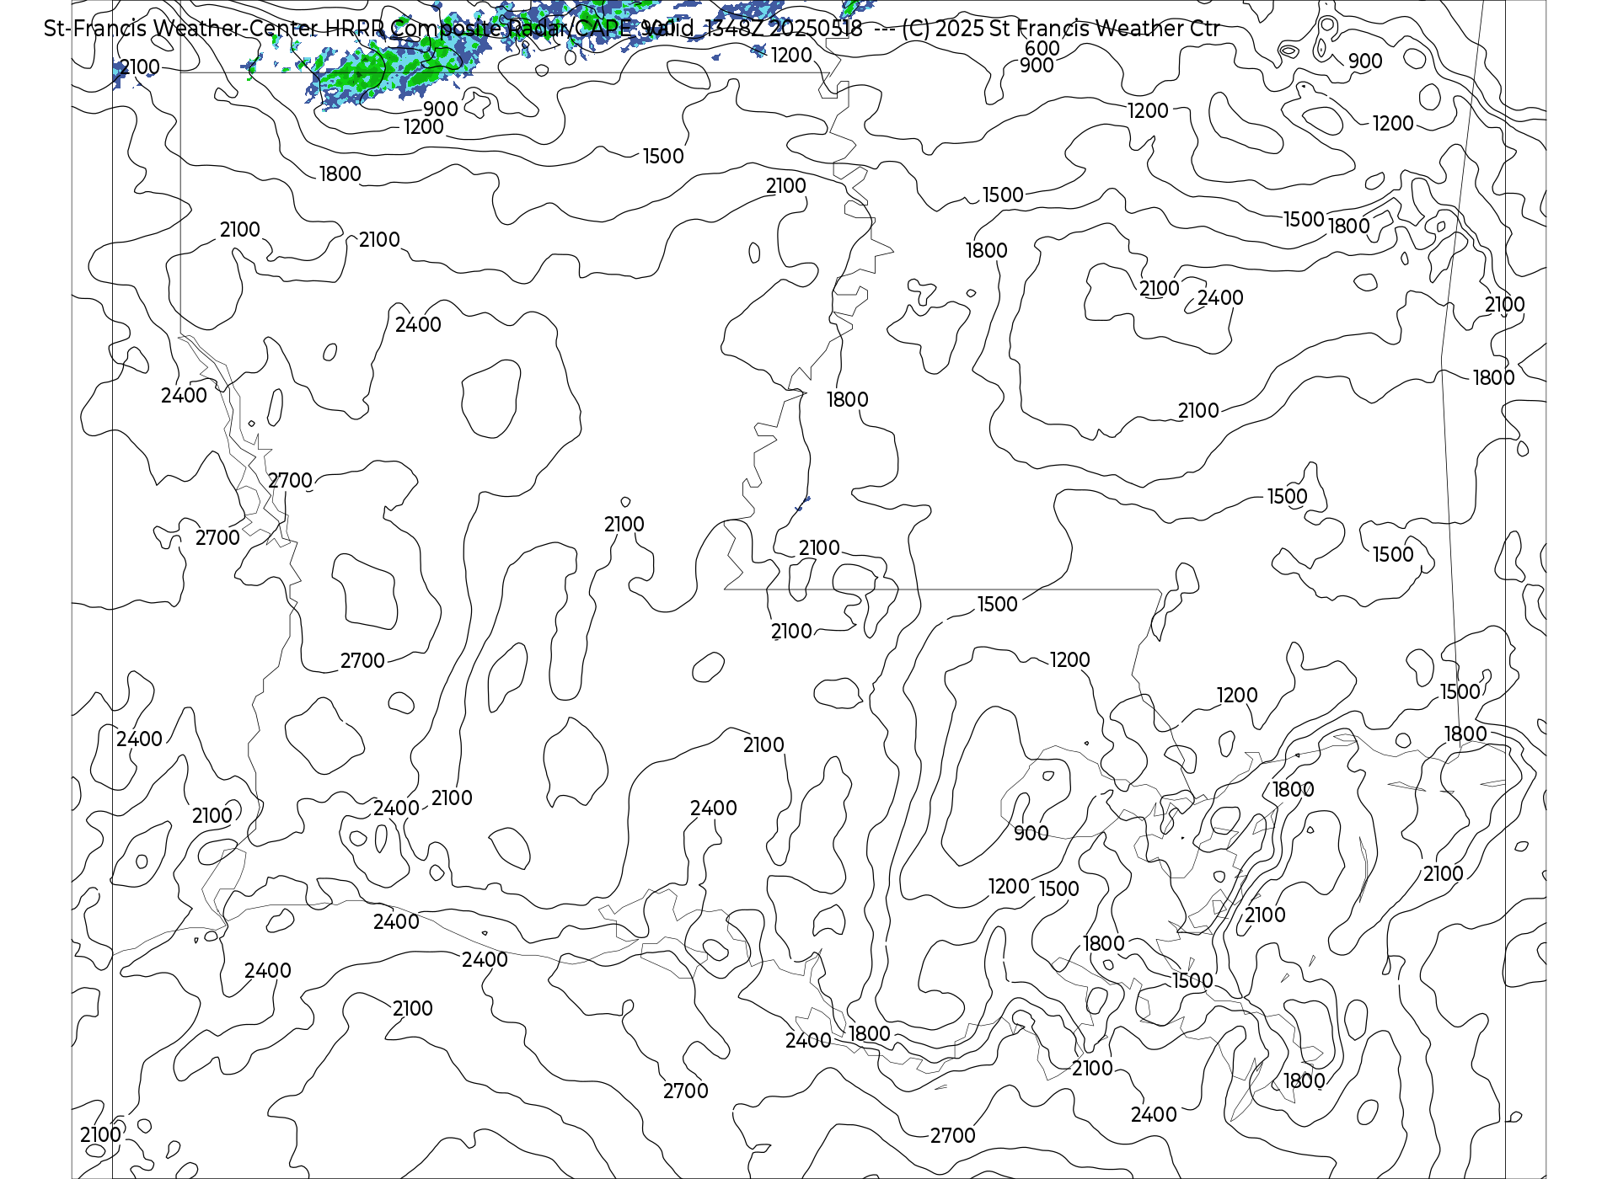Click the "(C) 2025 St Francis Weather Ctr" copyright text
Screen dimensions: 1618x1179
1061,29
